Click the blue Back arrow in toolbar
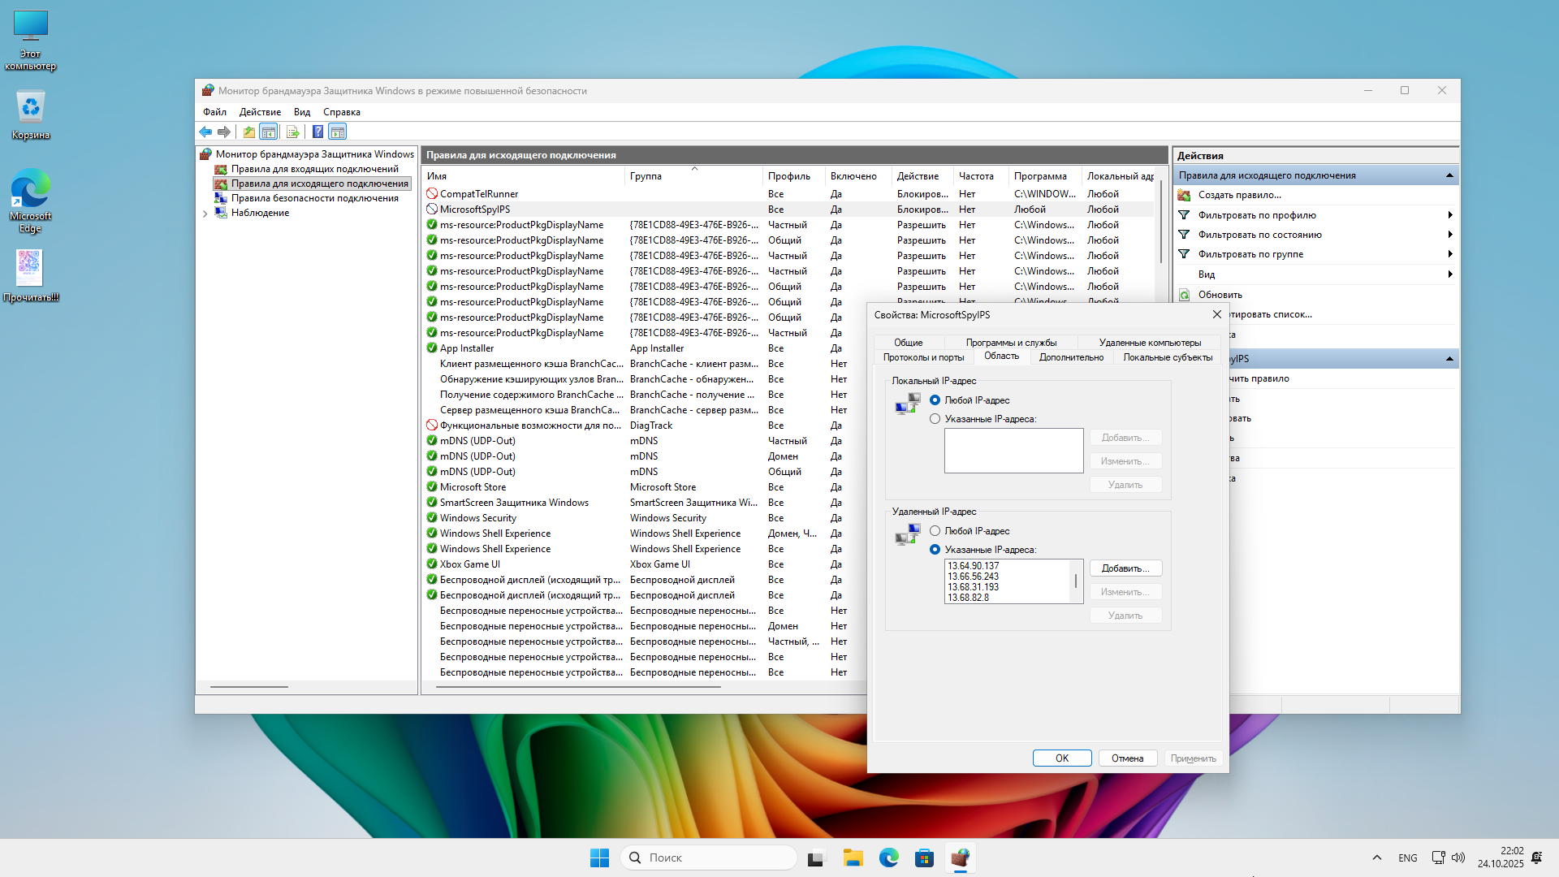 [x=205, y=132]
